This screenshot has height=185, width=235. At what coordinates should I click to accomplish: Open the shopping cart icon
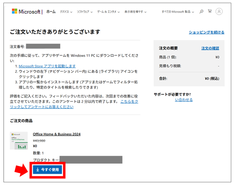pyautogui.click(x=210, y=11)
